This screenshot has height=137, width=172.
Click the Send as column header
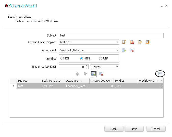tap(126, 81)
